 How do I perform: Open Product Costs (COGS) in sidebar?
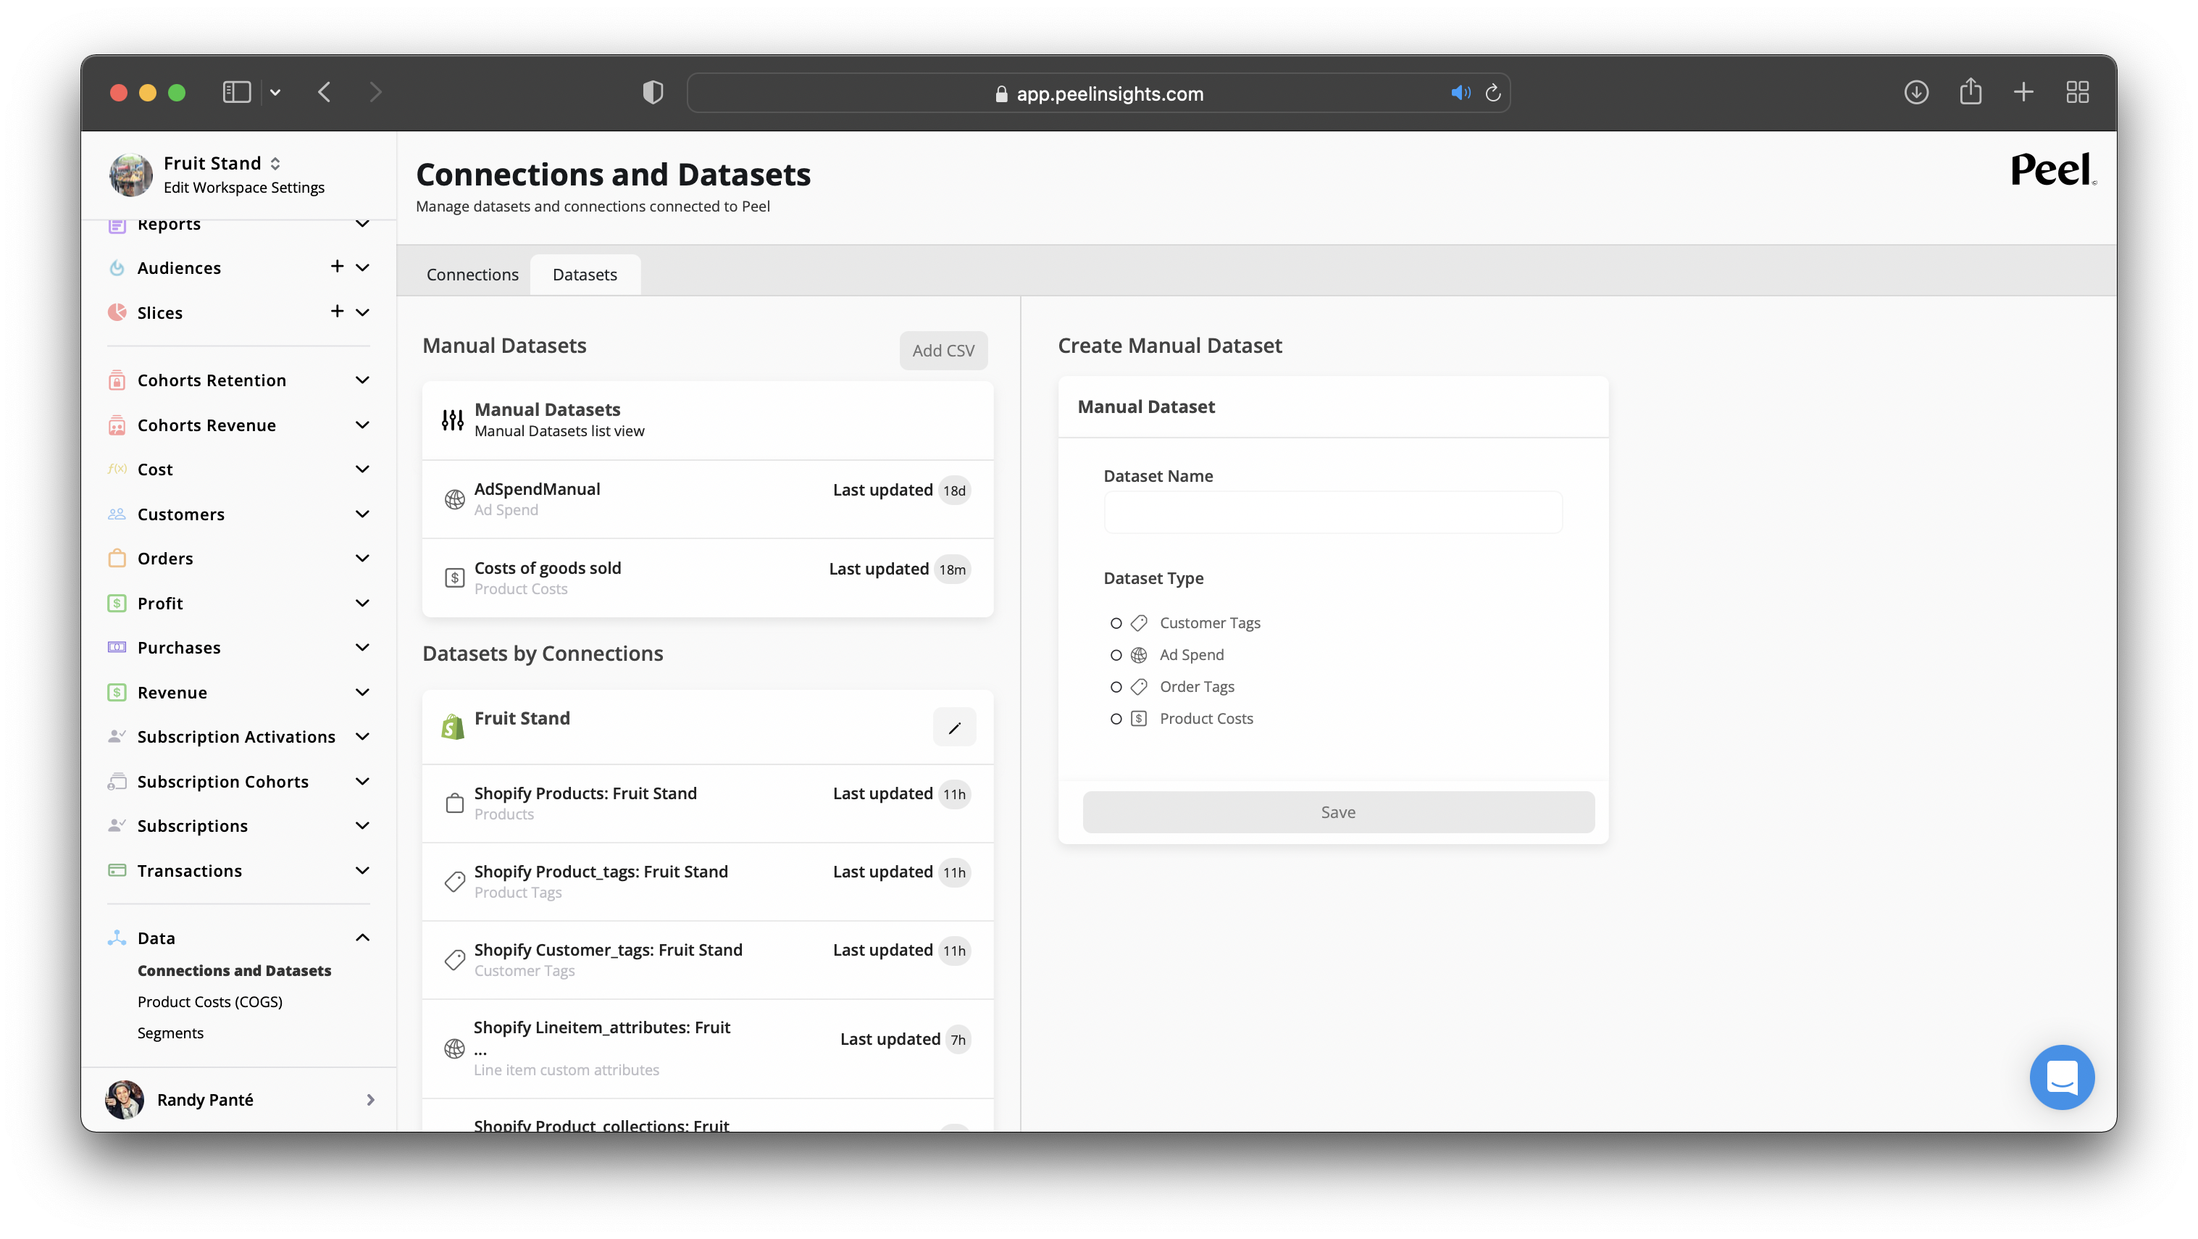pyautogui.click(x=210, y=1002)
